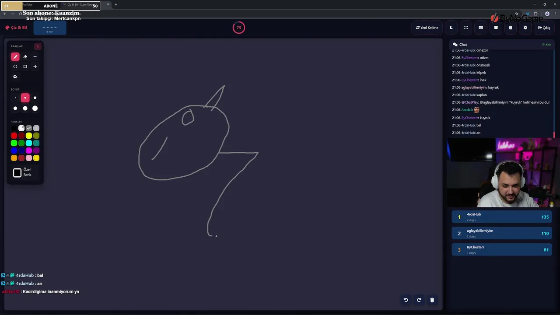Viewport: 560px width, 315px height.
Task: Click the top toolbar trash icon
Action: pyautogui.click(x=511, y=28)
